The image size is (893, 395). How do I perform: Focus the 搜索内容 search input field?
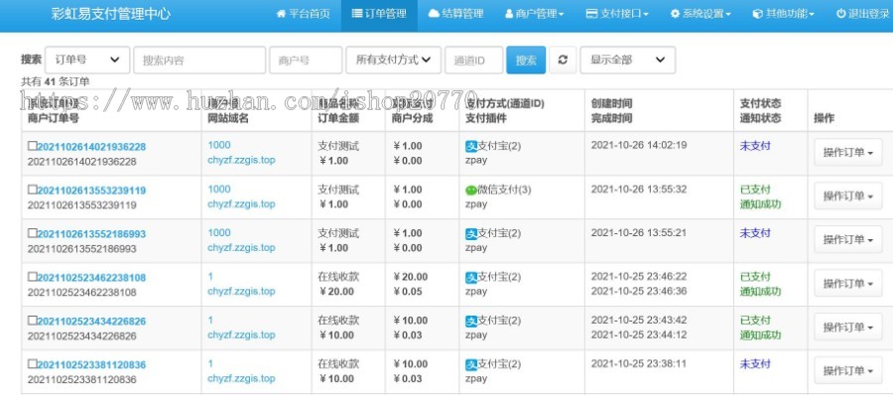(x=199, y=60)
